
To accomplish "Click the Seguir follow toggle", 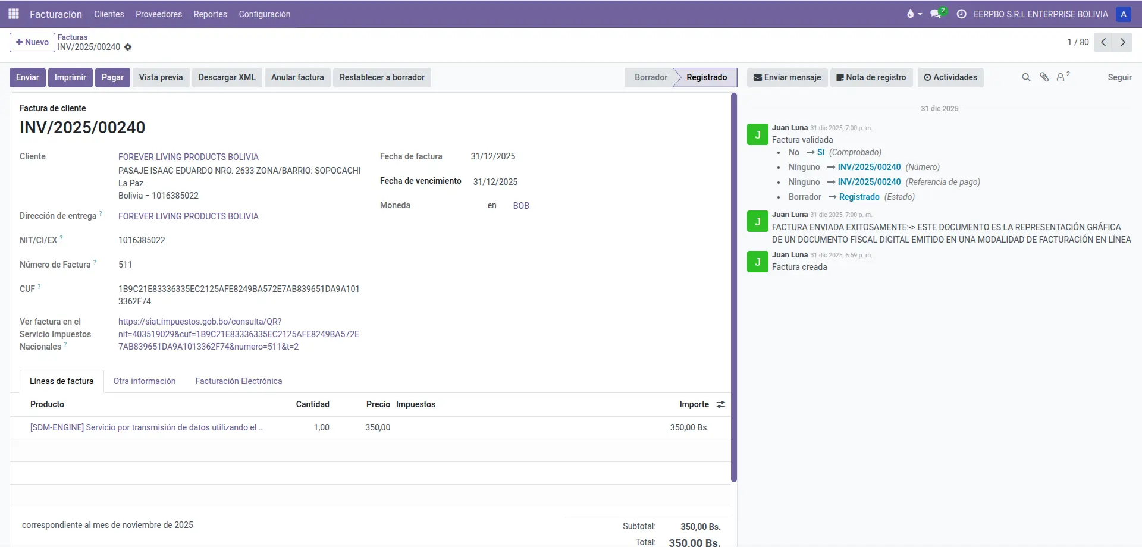I will [x=1119, y=77].
